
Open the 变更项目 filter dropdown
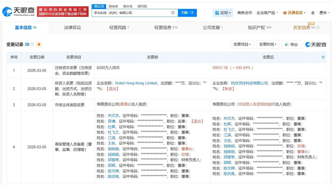(242, 44)
